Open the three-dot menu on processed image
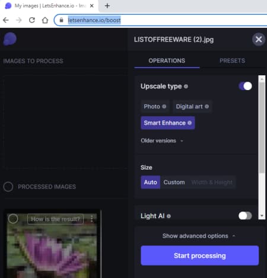Viewport: 267px width, 278px height. 91,219
